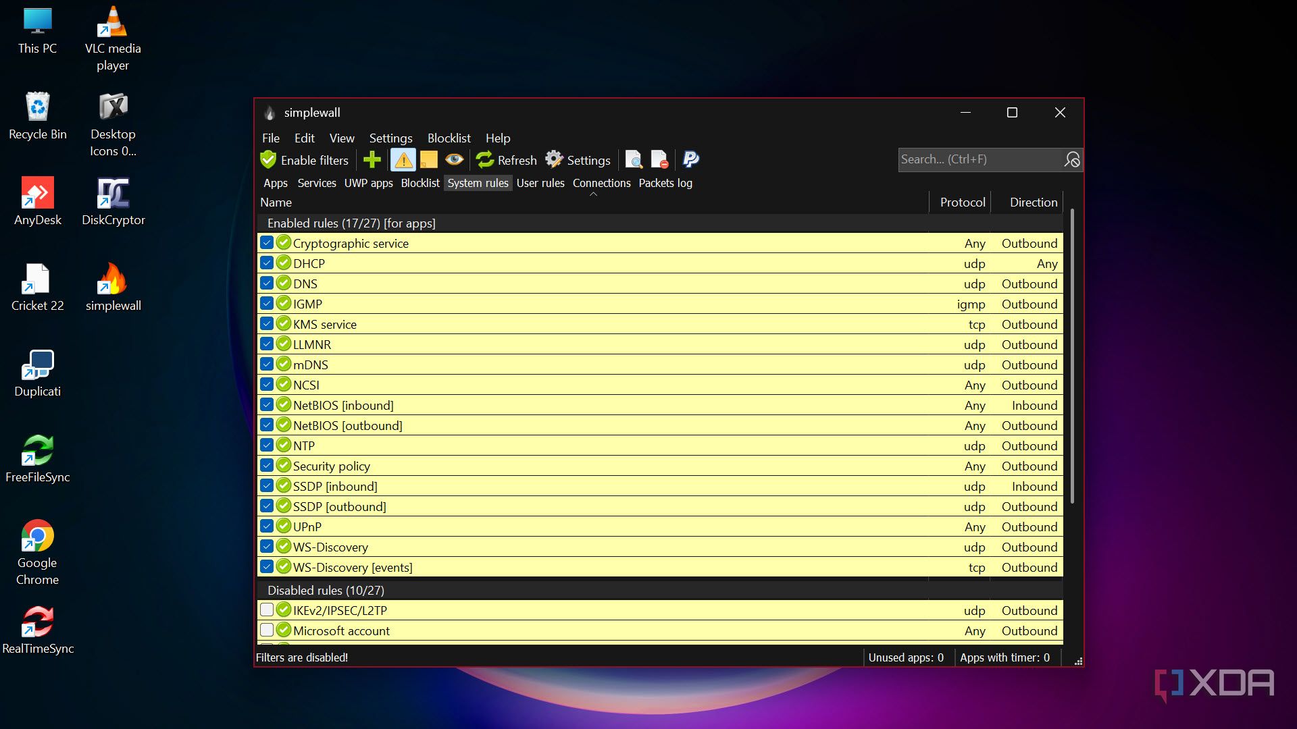Screen dimensions: 1297x729
Task: Collapse the Disabled rules (10/27) group
Action: coord(326,590)
